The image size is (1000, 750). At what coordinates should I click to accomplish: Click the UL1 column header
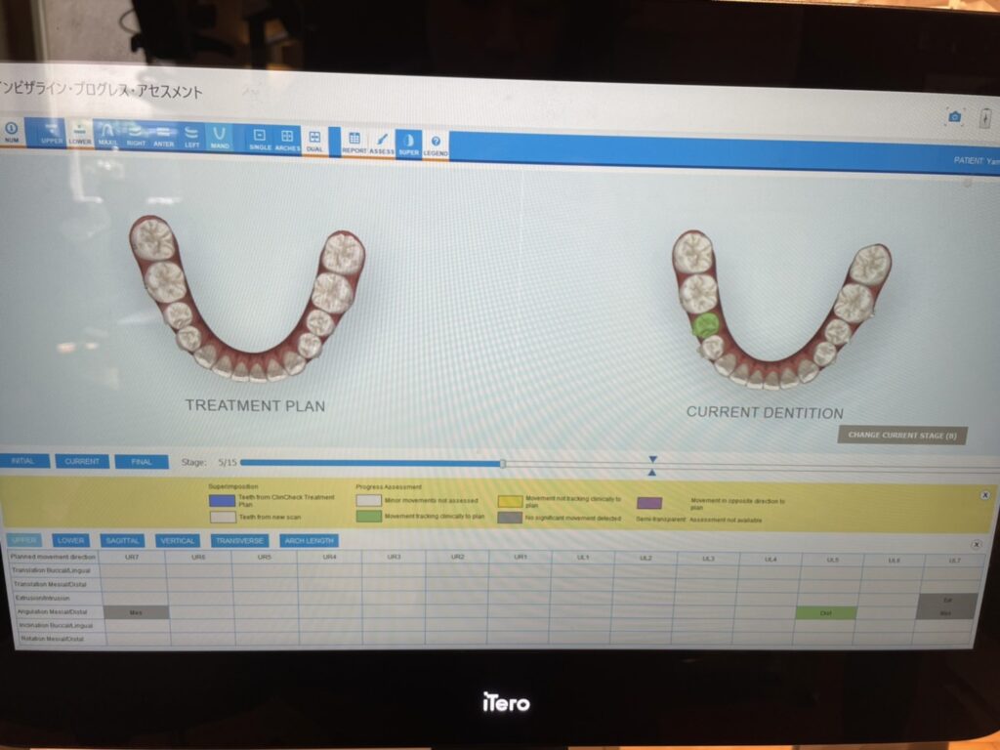(x=583, y=558)
